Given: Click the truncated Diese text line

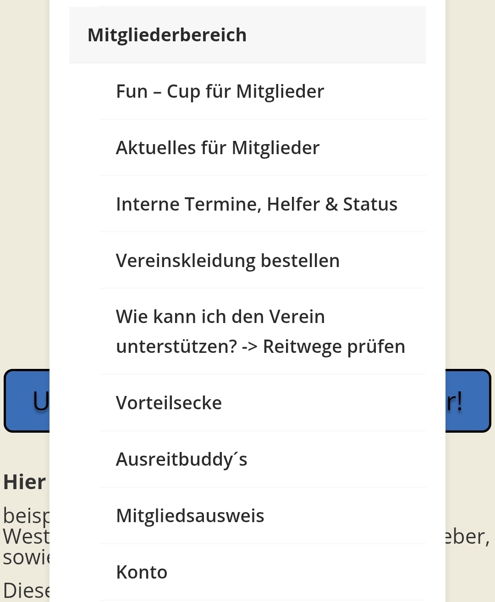Looking at the screenshot, I should tap(26, 591).
